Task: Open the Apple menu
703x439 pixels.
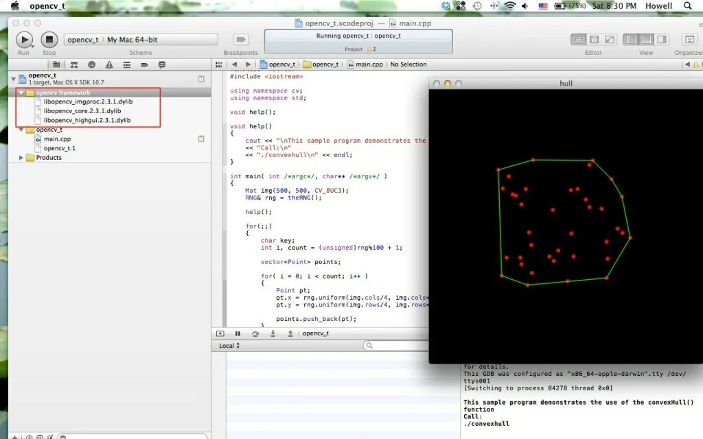Action: pyautogui.click(x=15, y=5)
